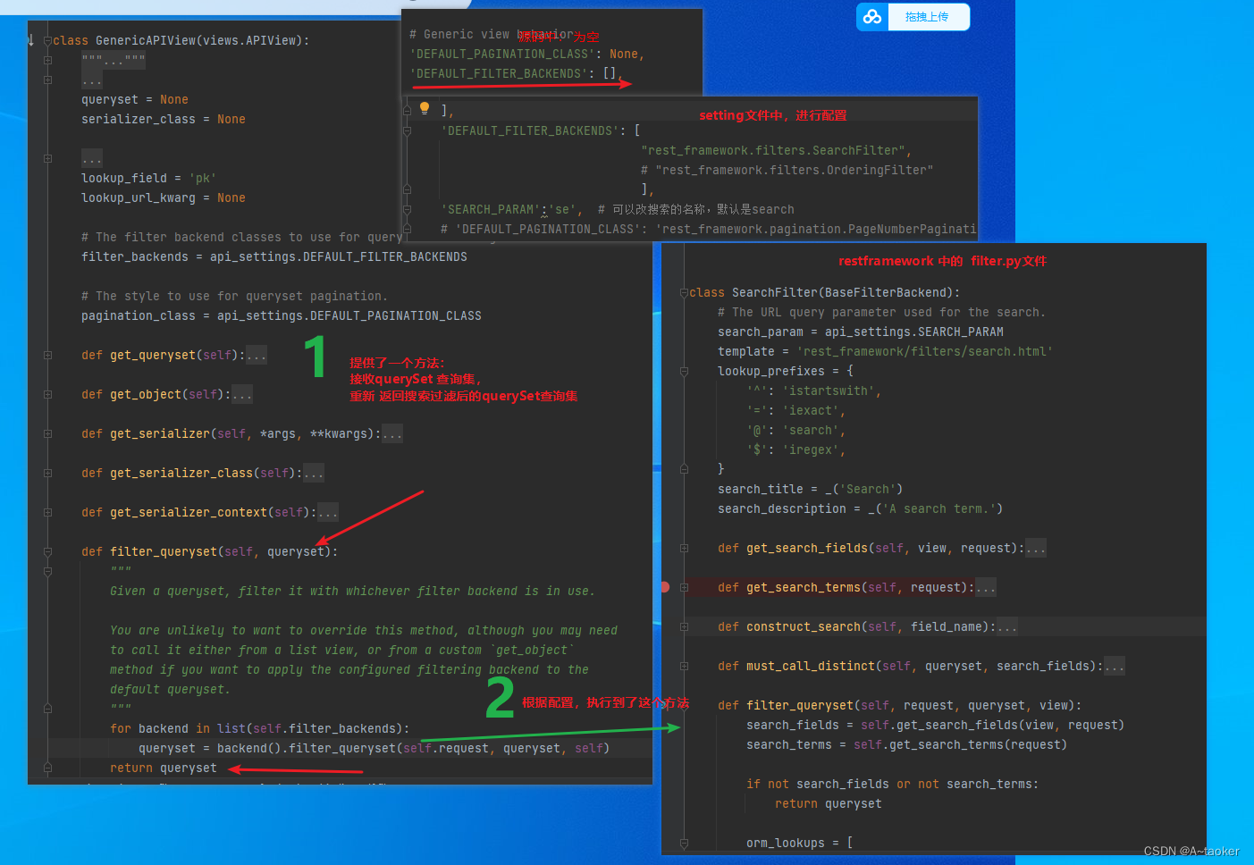
Task: Click 'search_param = api_settings.SEARCH_PARAM' line
Action: pos(861,332)
